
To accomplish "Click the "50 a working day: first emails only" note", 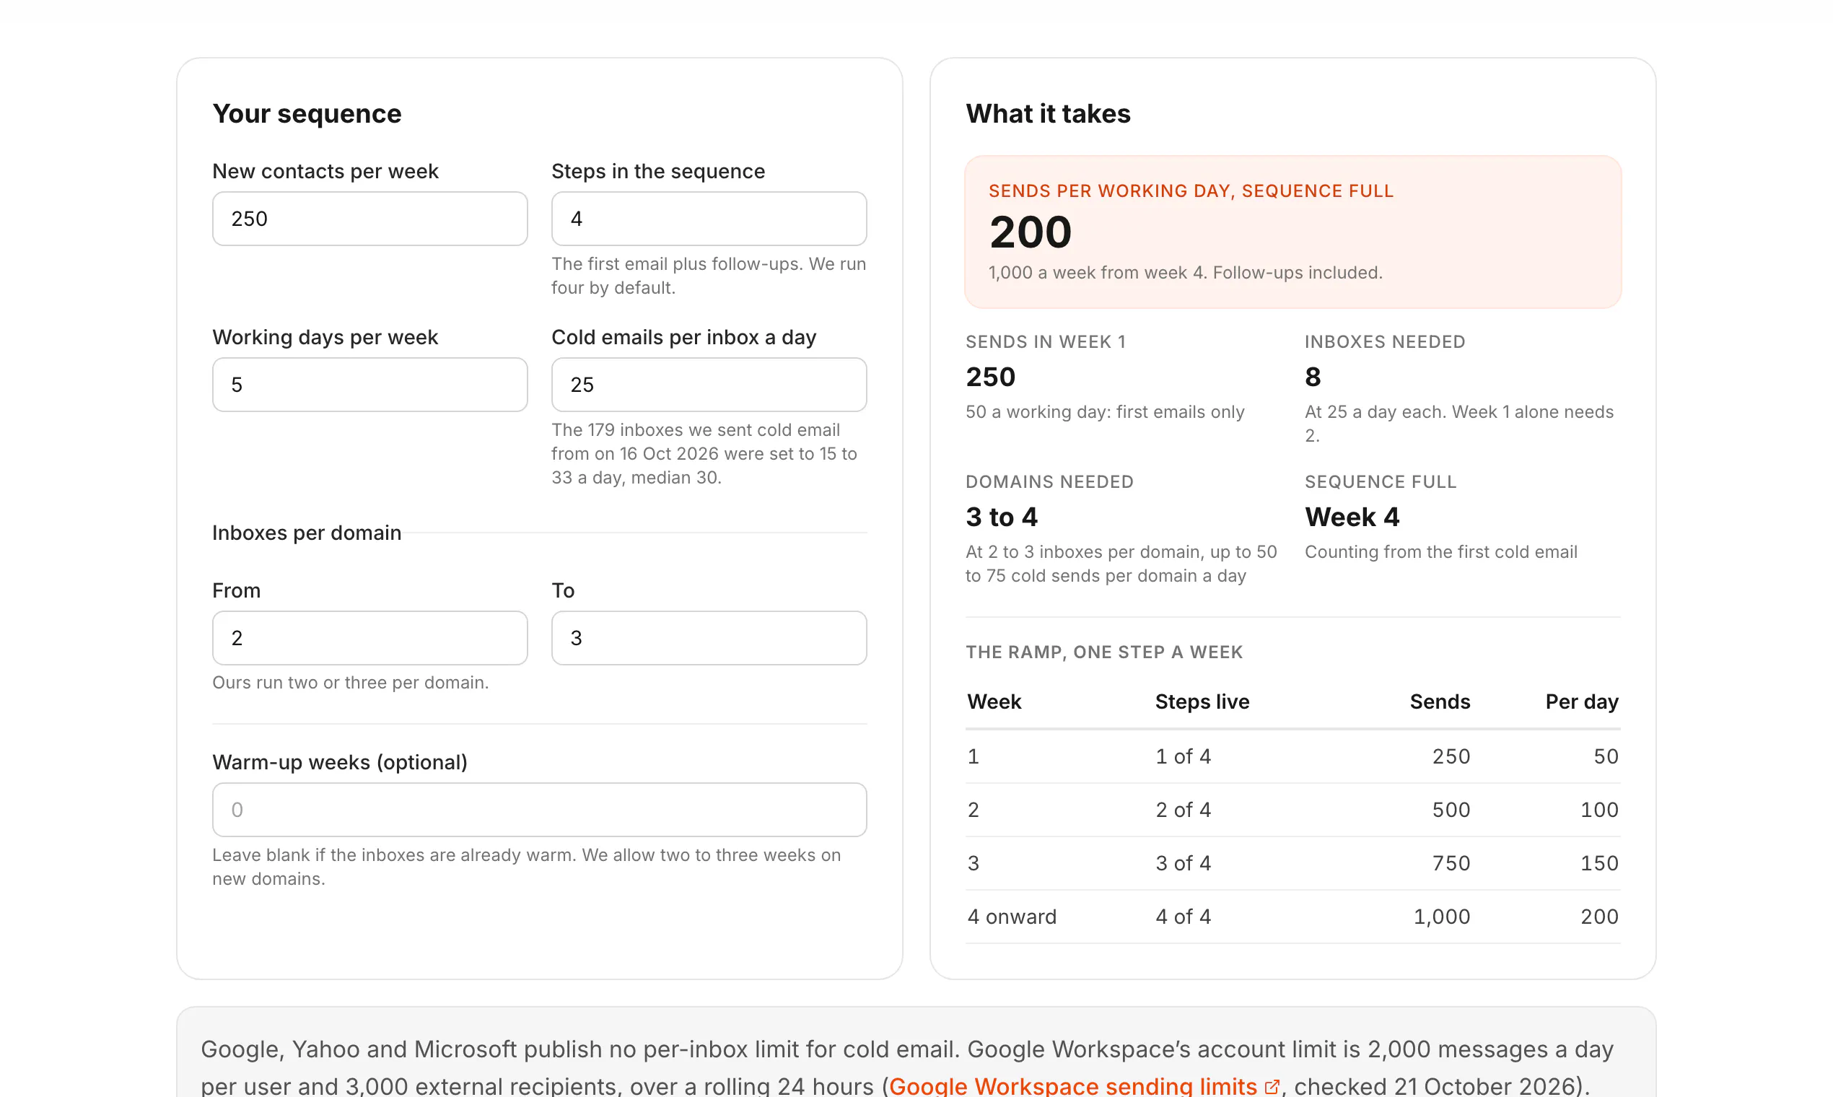I will tap(1105, 412).
